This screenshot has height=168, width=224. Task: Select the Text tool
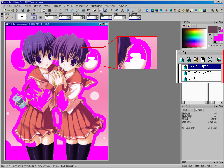pos(123,10)
